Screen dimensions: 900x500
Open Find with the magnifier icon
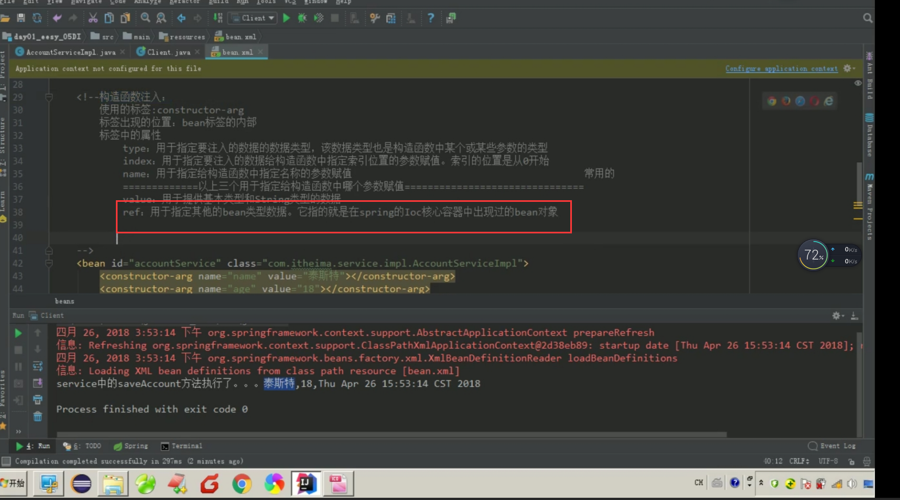(x=145, y=18)
